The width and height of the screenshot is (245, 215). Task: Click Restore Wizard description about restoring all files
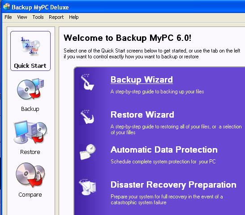pos(176,130)
